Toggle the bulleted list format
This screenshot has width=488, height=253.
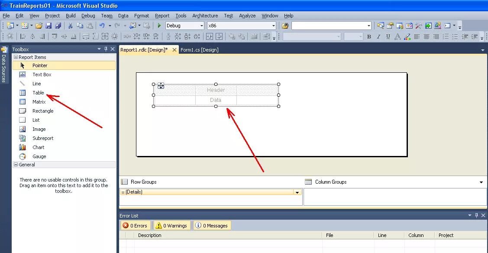[455, 36]
